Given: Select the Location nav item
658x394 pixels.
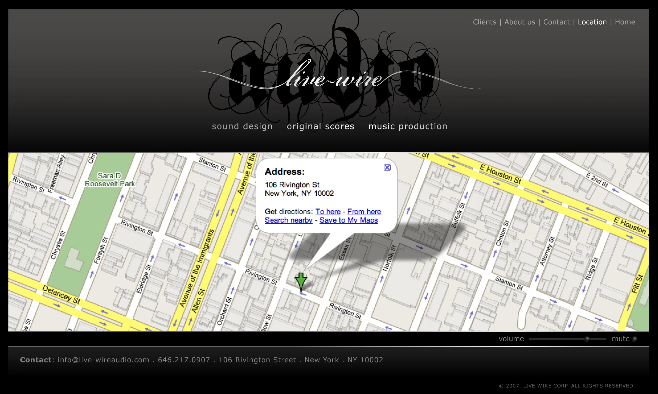Looking at the screenshot, I should pyautogui.click(x=592, y=22).
